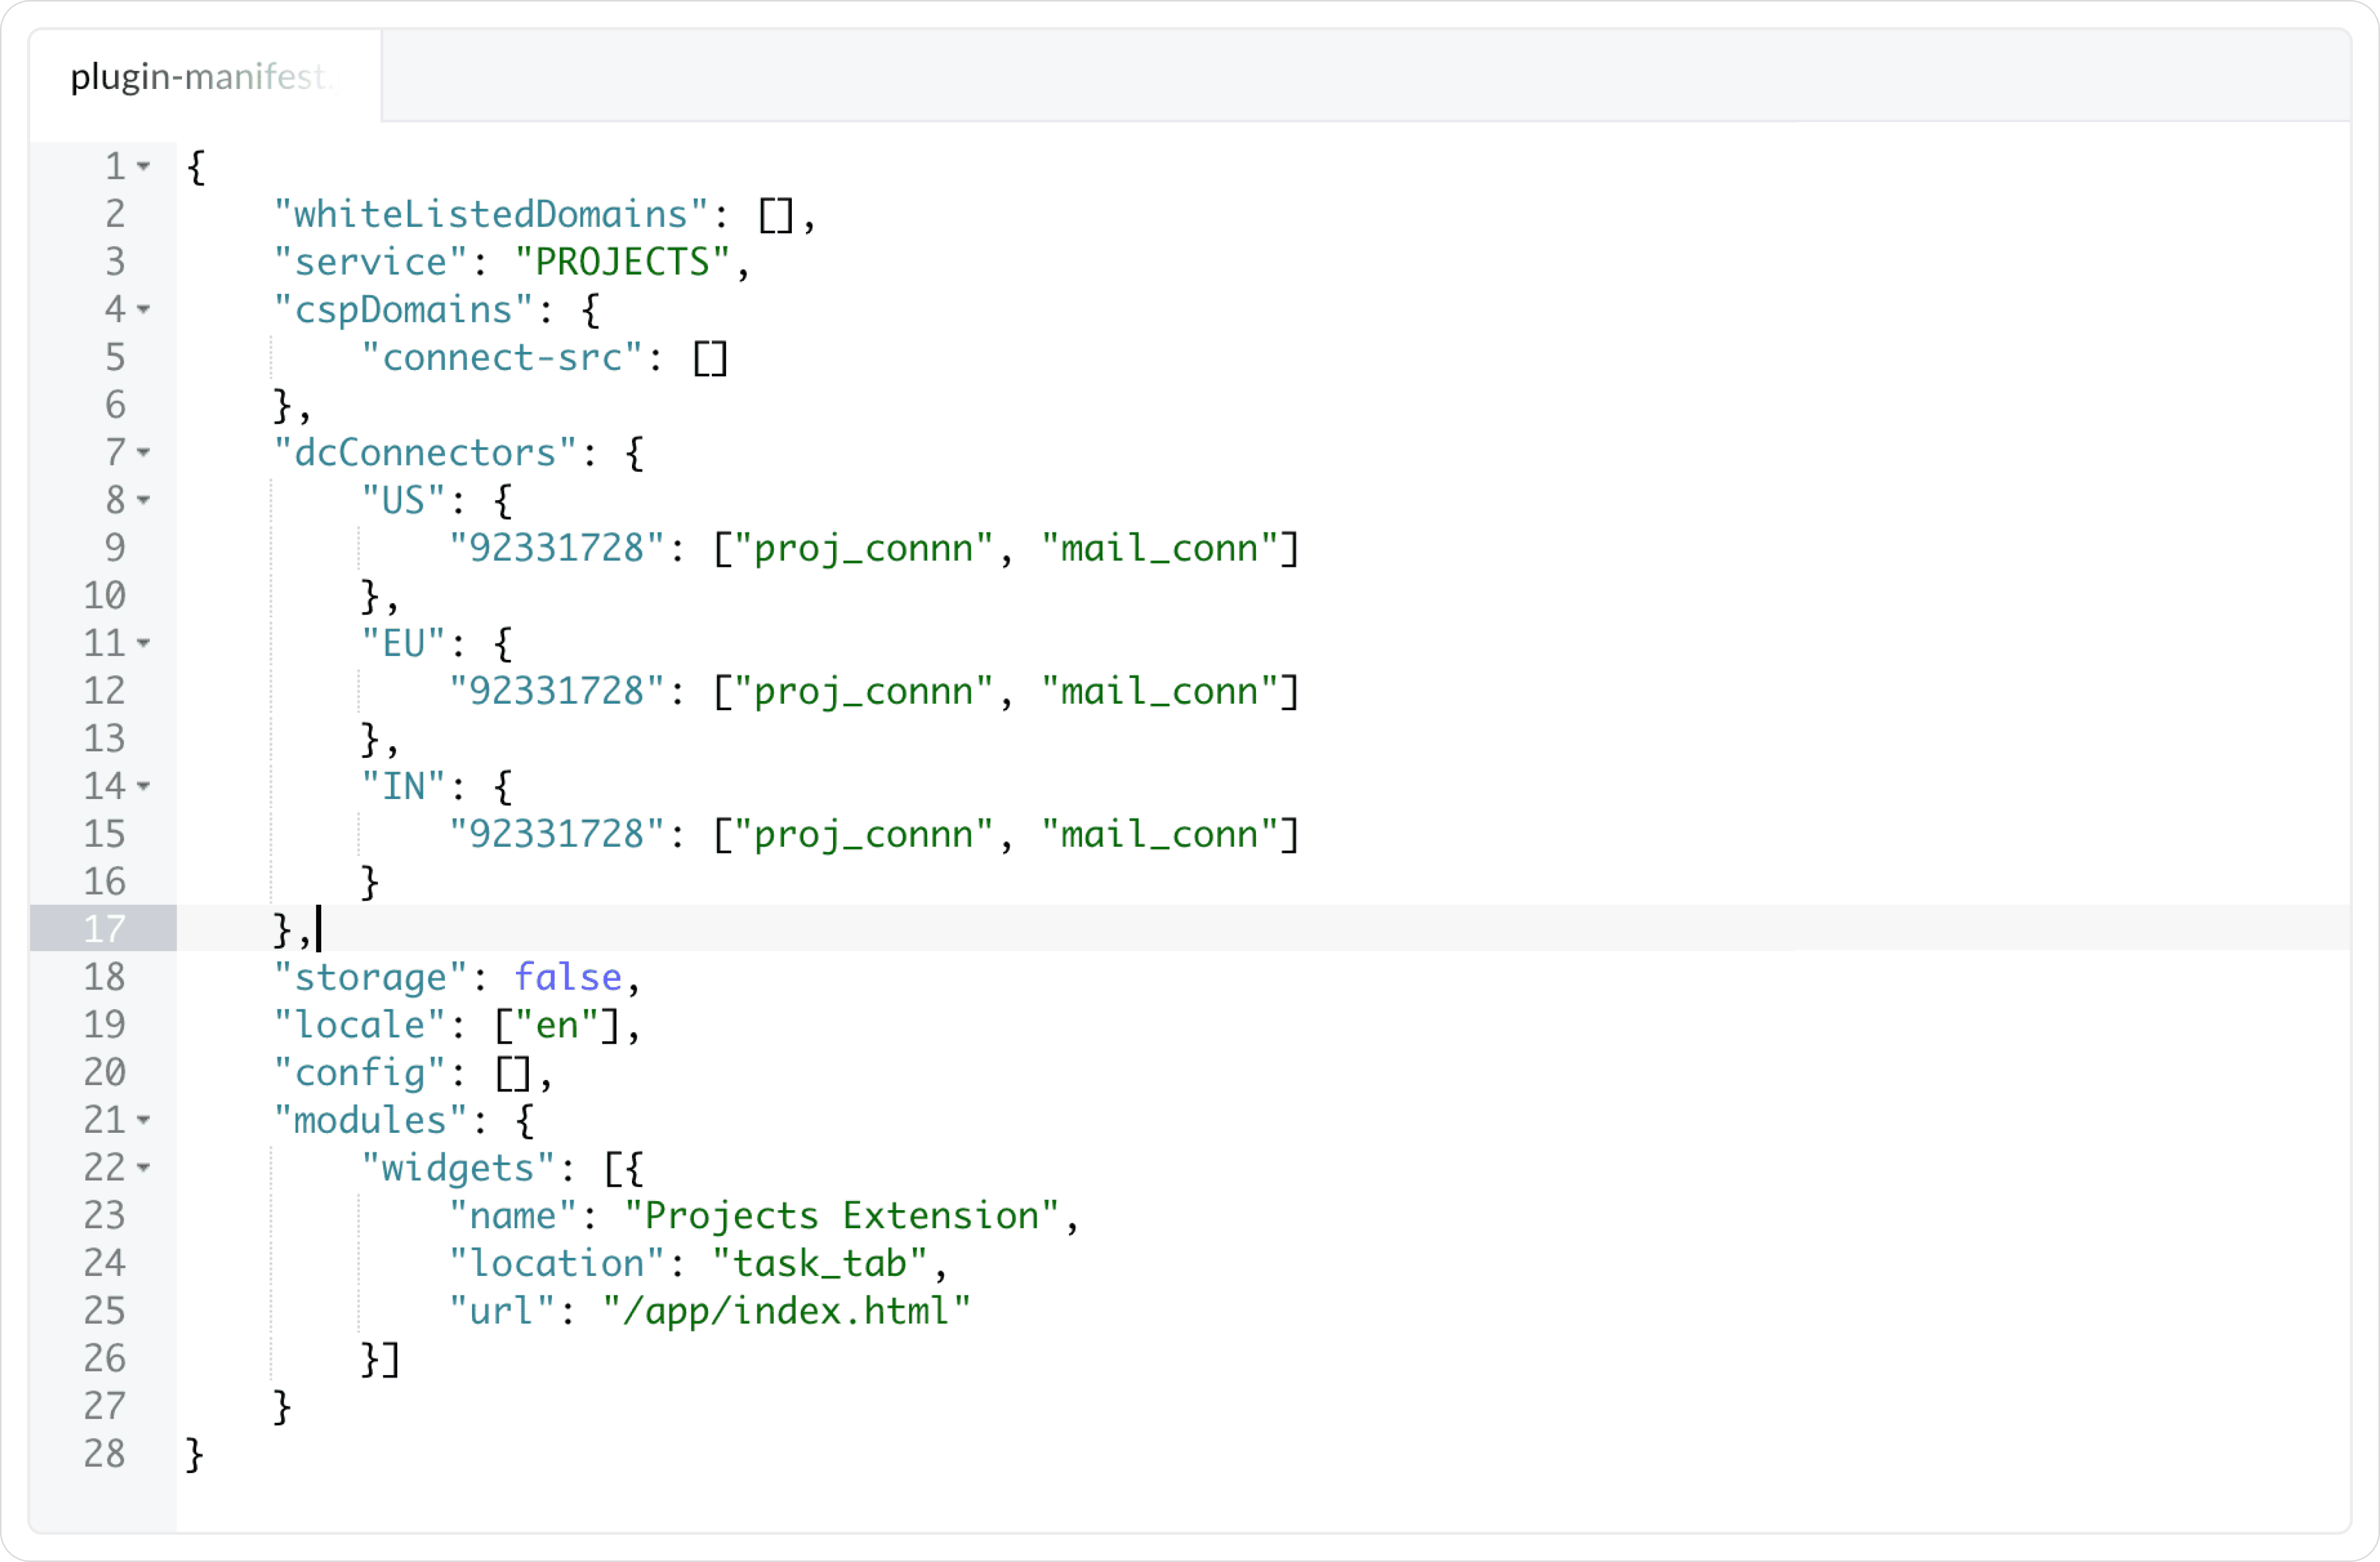2380x1562 pixels.
Task: Click the "config" key on line 20
Action: [x=359, y=1073]
